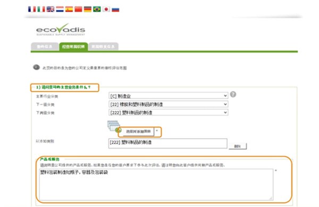This screenshot has height=207, width=319.
Task: Switch language using the Japanese flag
Action: pyautogui.click(x=106, y=9)
